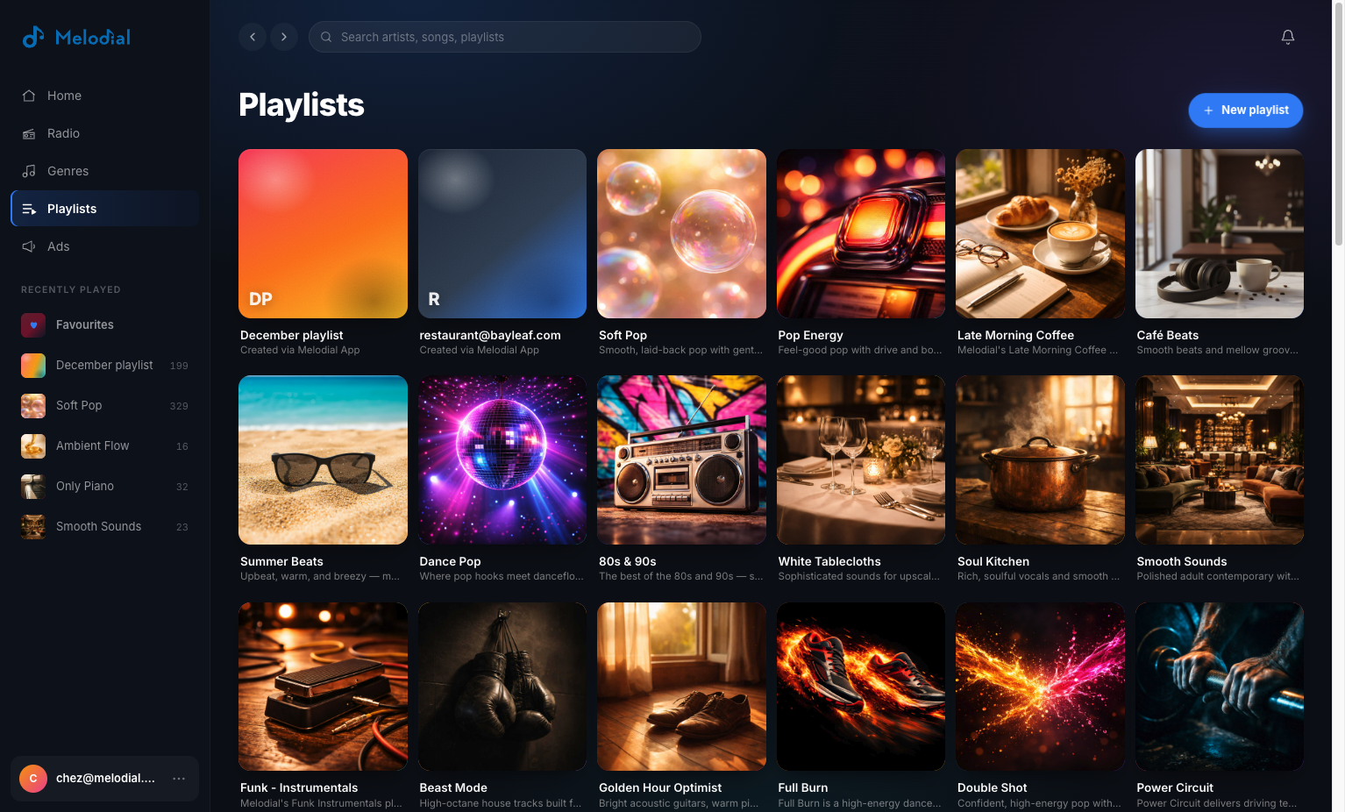Image resolution: width=1345 pixels, height=812 pixels.
Task: Click the Genres music note icon
Action: [29, 171]
